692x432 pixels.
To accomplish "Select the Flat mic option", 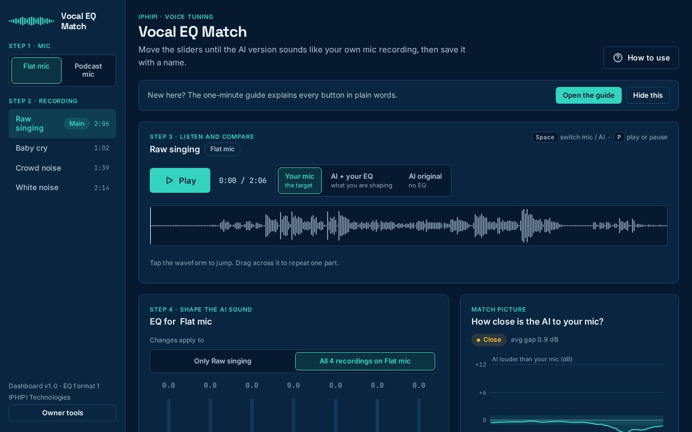I will pyautogui.click(x=36, y=70).
